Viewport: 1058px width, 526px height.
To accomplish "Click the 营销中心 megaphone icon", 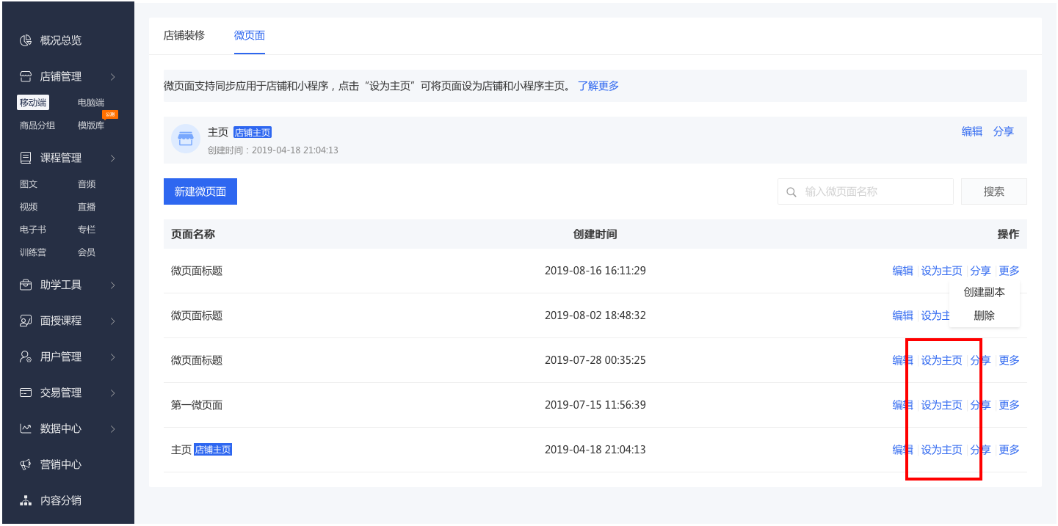I will [x=26, y=464].
